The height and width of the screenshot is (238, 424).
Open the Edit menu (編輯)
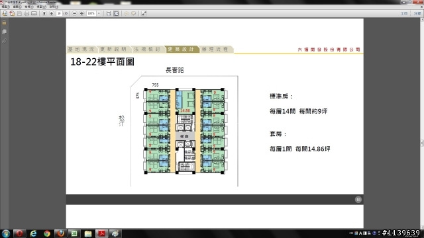pos(17,7)
